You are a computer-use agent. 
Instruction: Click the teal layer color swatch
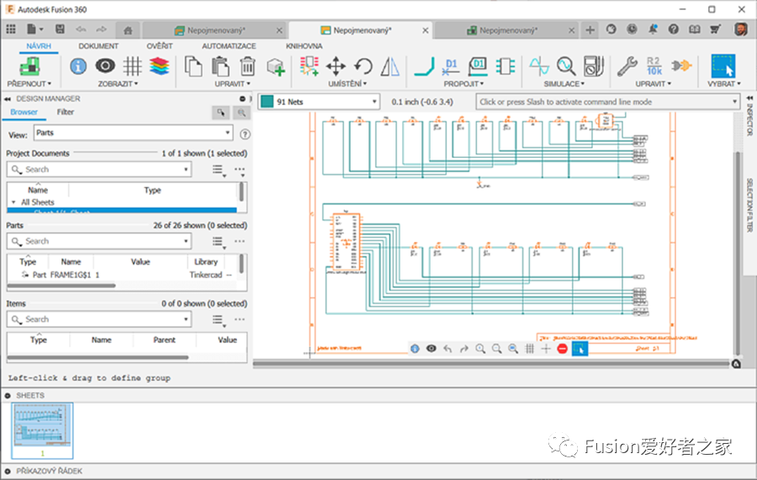click(x=267, y=103)
